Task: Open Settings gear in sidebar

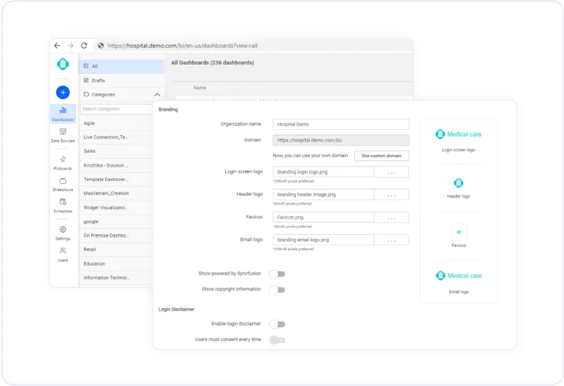Action: click(x=63, y=233)
